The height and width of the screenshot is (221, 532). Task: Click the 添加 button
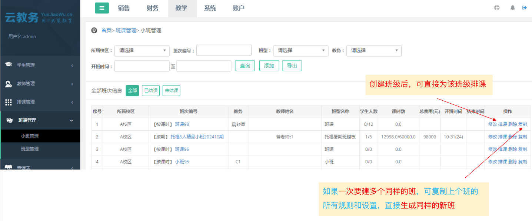pos(269,66)
